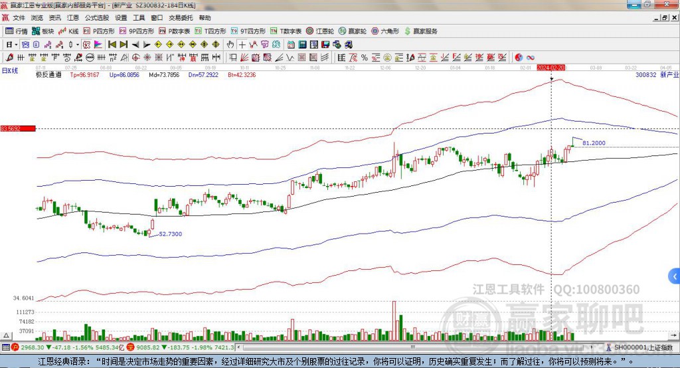Expand the 日 period dropdown
The image size is (680, 368).
pyautogui.click(x=16, y=45)
